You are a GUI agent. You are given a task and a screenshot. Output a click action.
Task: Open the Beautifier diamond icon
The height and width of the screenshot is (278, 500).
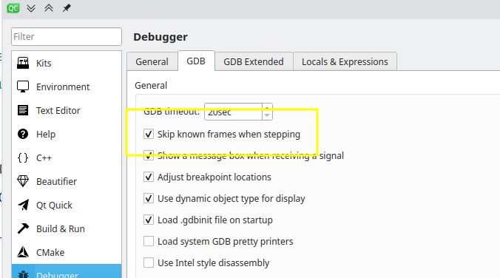pyautogui.click(x=23, y=181)
